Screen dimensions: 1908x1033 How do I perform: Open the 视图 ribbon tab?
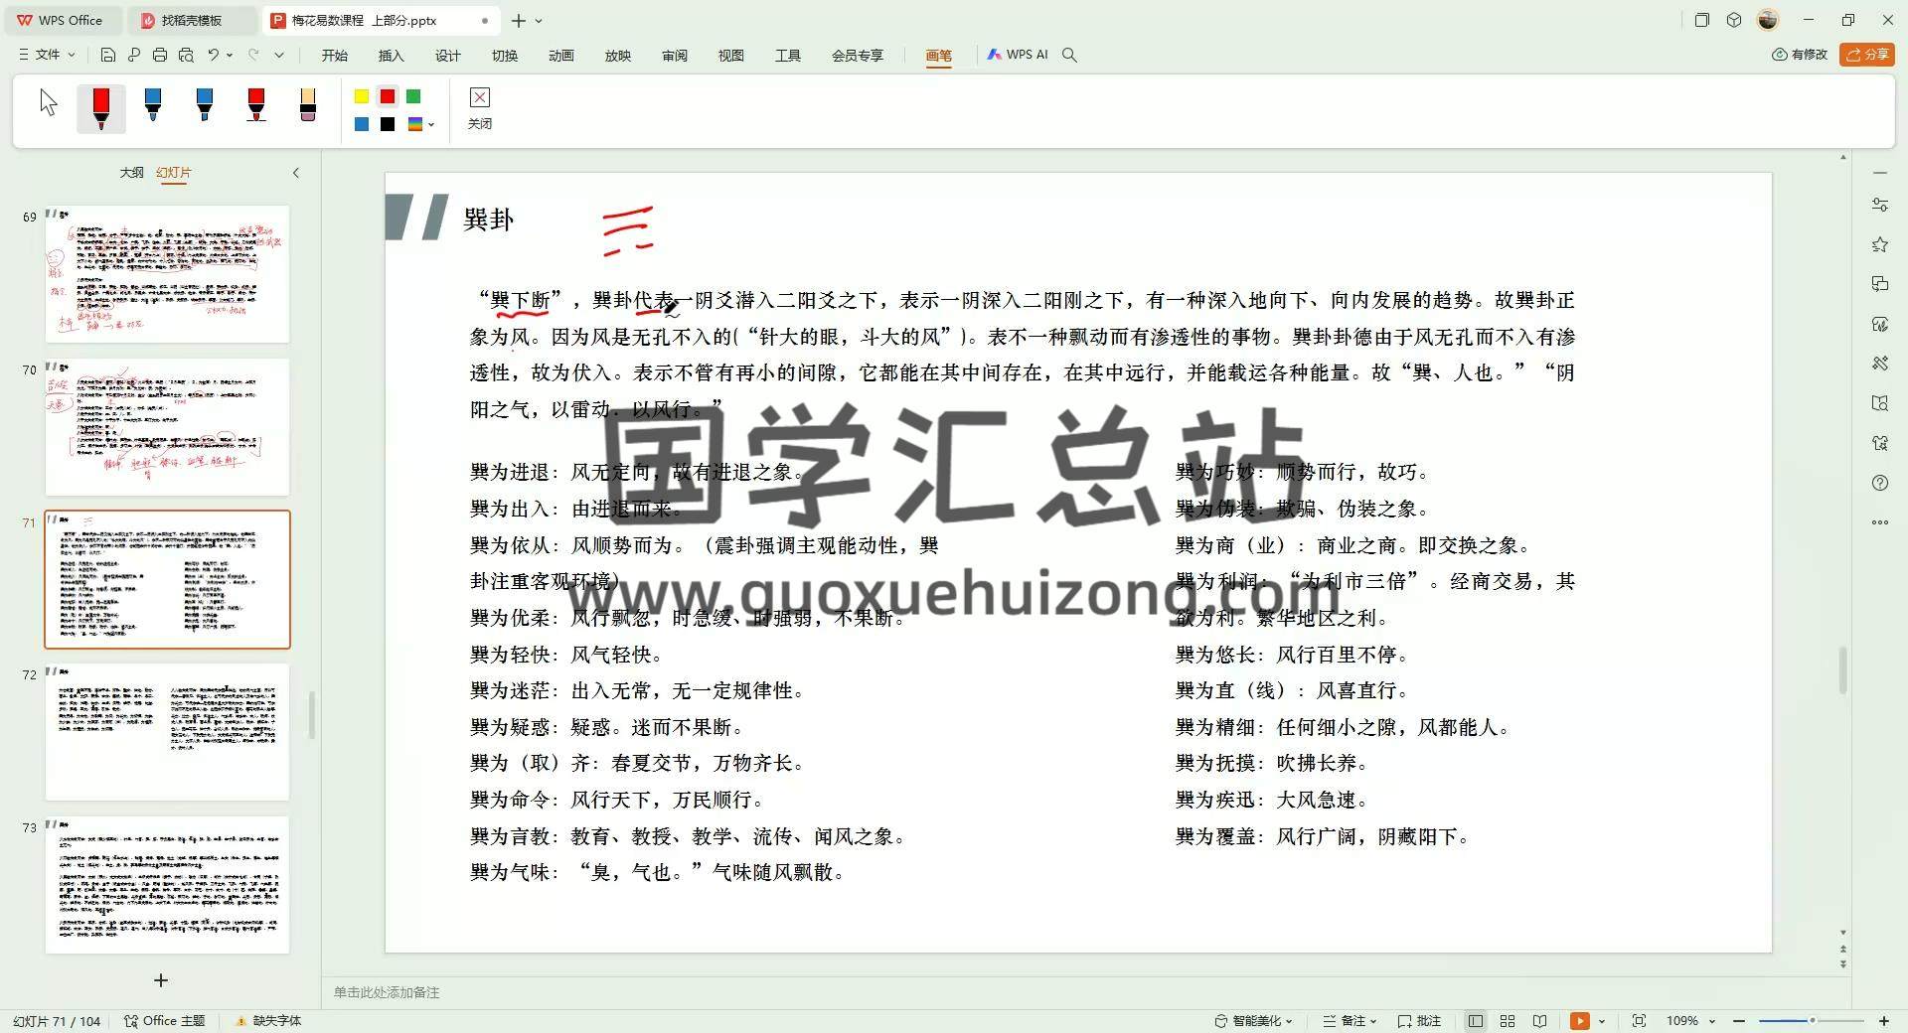coord(731,56)
